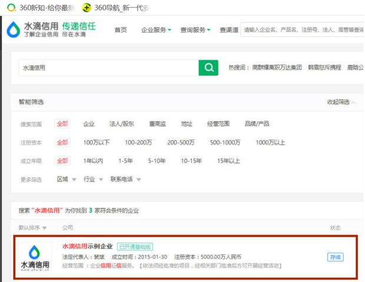The image size is (365, 282).
Task: Open the 区域 dropdown filter
Action: [x=67, y=180]
